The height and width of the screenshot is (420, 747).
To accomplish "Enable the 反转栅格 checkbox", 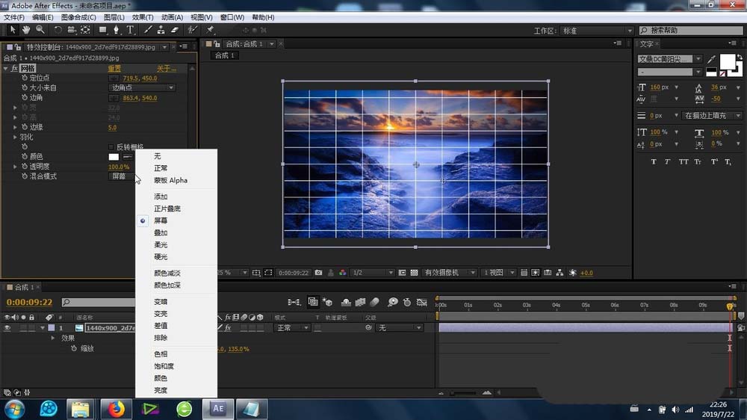I will 112,147.
